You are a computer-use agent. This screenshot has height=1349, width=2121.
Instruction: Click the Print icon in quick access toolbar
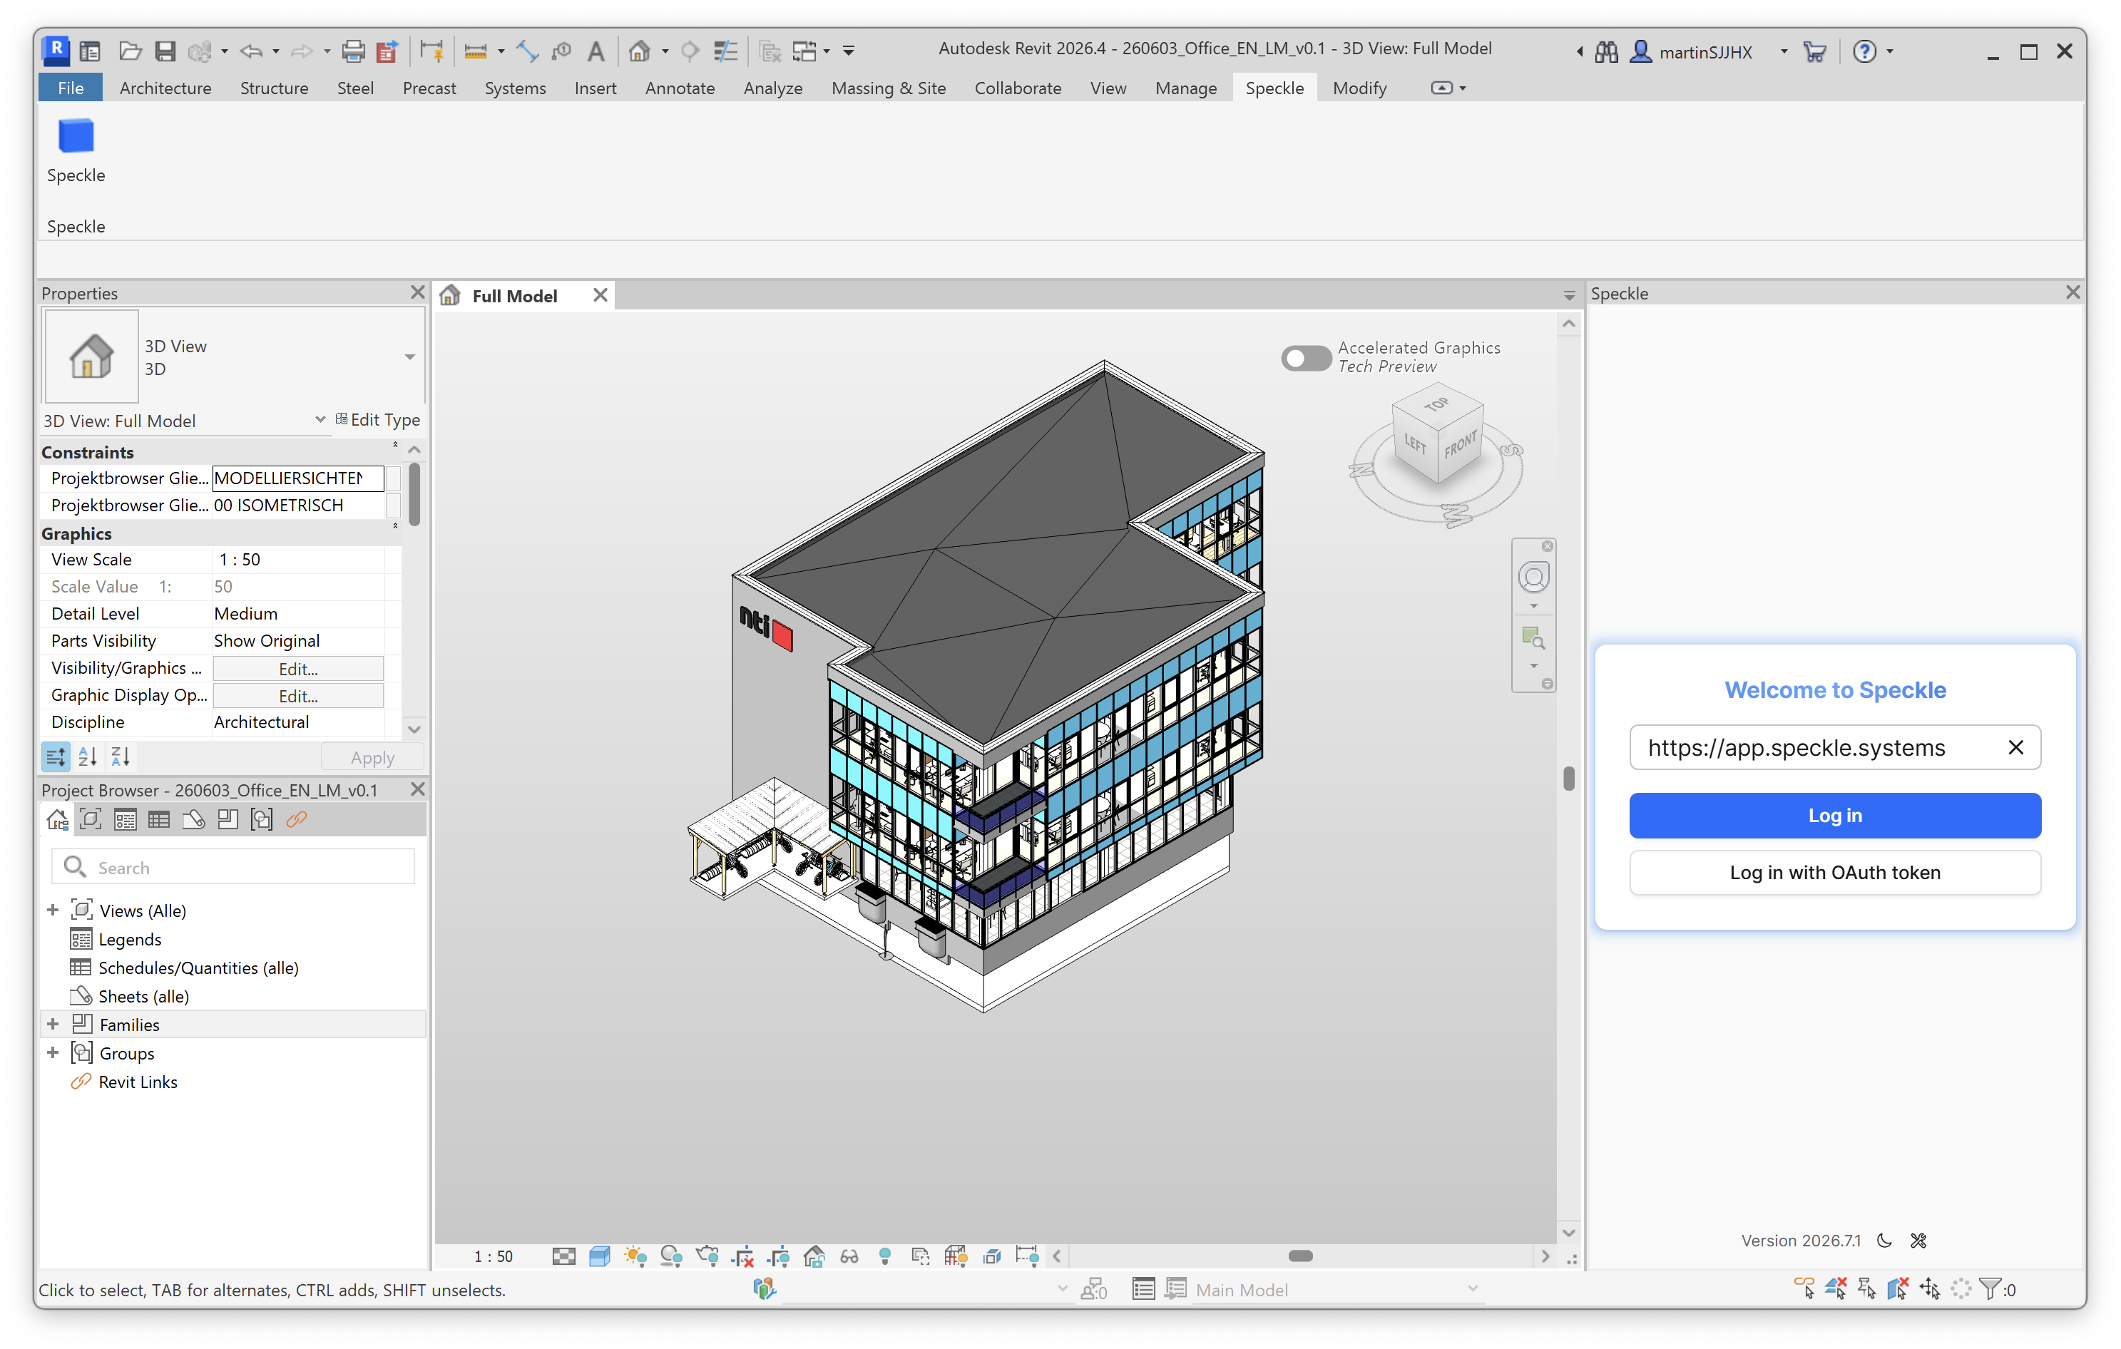[352, 51]
